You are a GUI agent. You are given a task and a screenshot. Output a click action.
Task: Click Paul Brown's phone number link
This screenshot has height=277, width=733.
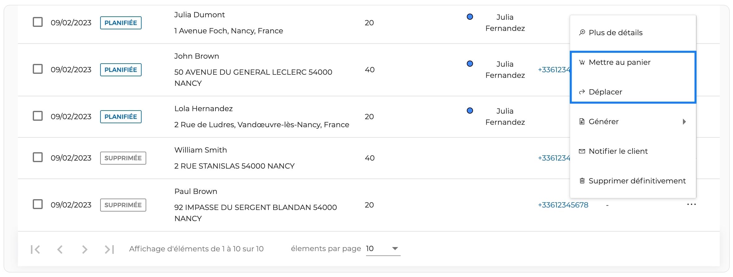point(563,205)
